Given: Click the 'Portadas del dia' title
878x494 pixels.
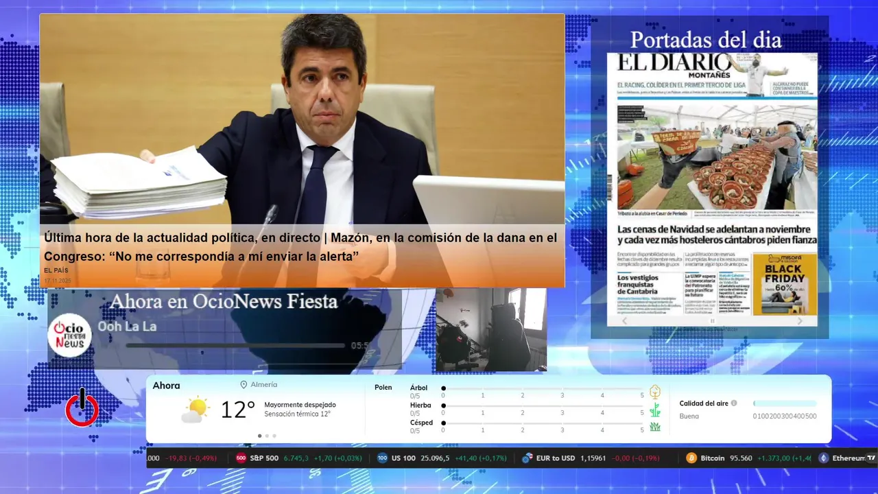Looking at the screenshot, I should pos(706,40).
